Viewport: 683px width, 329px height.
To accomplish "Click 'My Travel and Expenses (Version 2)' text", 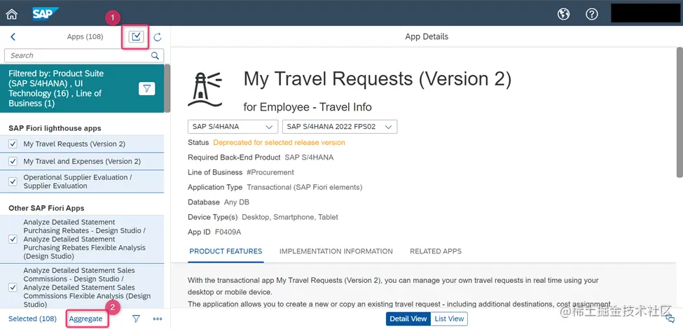I will (x=82, y=162).
